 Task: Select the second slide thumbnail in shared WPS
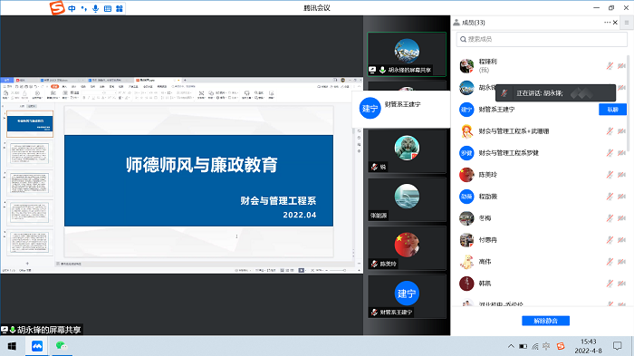(x=30, y=154)
